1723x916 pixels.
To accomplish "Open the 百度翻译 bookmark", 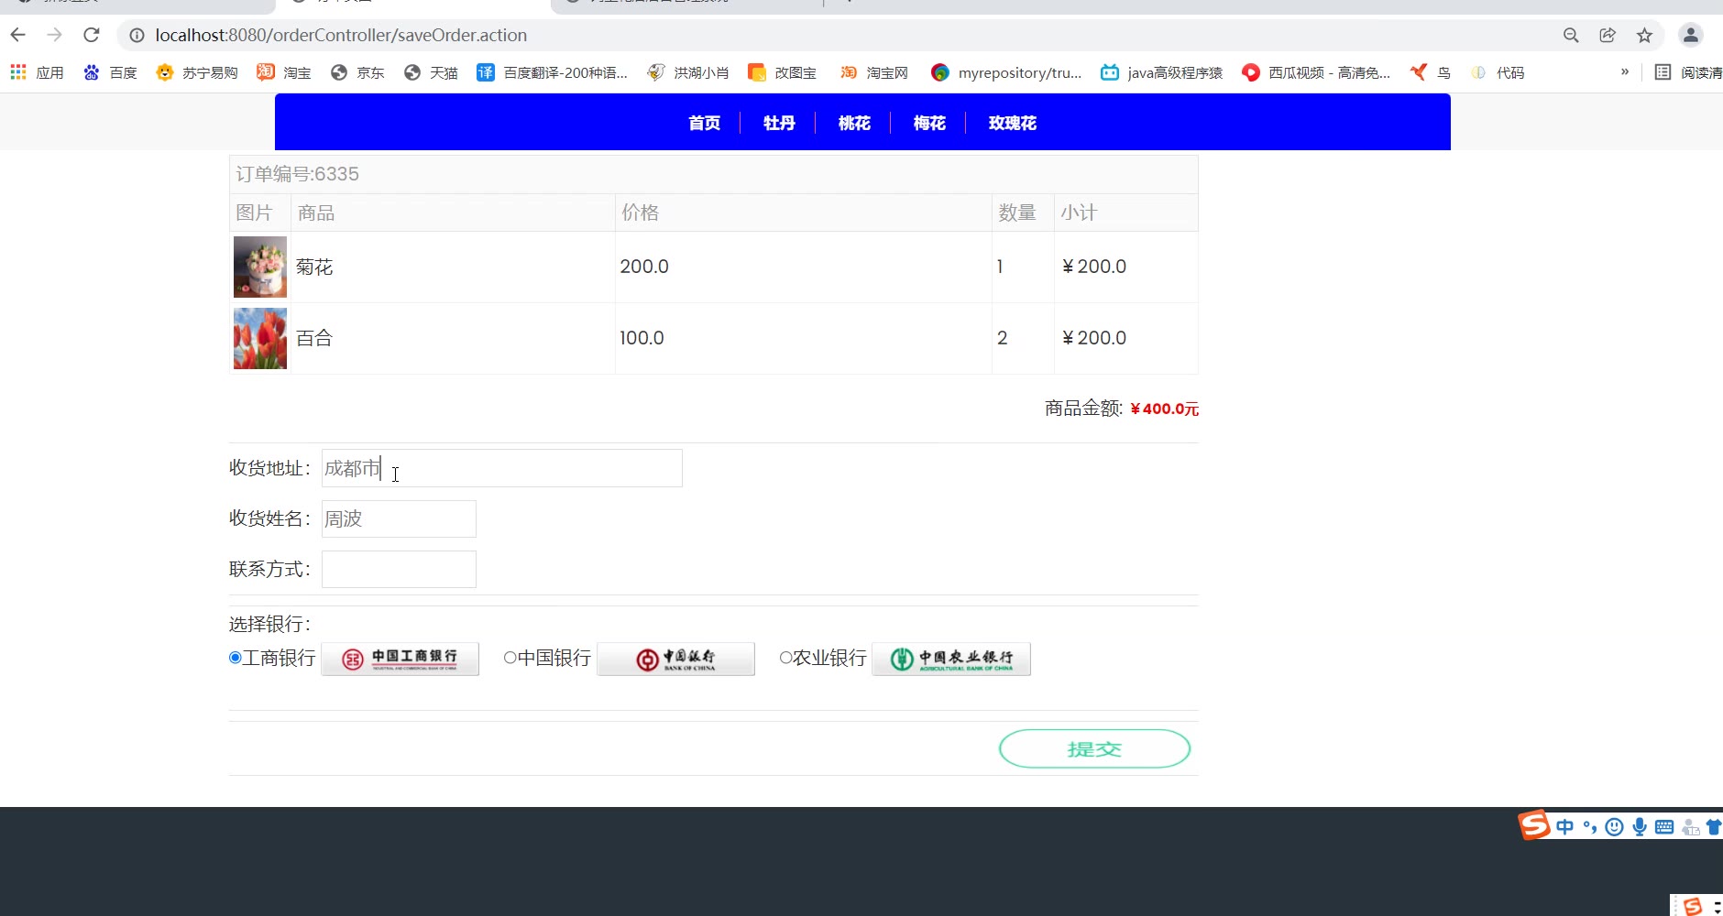I will tap(553, 72).
